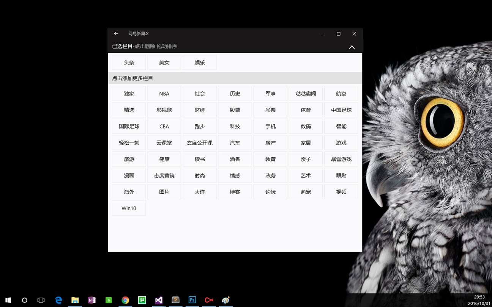
Task: Add the 体育 column
Action: (x=306, y=110)
